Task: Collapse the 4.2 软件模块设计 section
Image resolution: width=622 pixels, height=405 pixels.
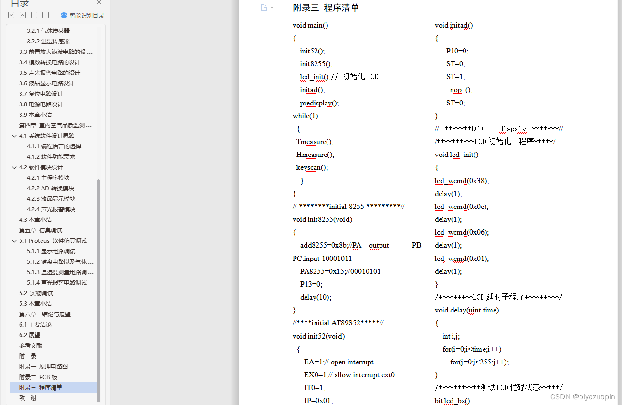Action: click(x=14, y=167)
